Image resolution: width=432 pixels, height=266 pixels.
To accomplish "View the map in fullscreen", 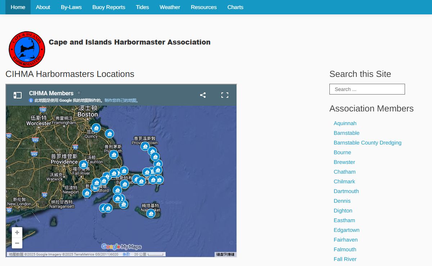I will tap(225, 95).
